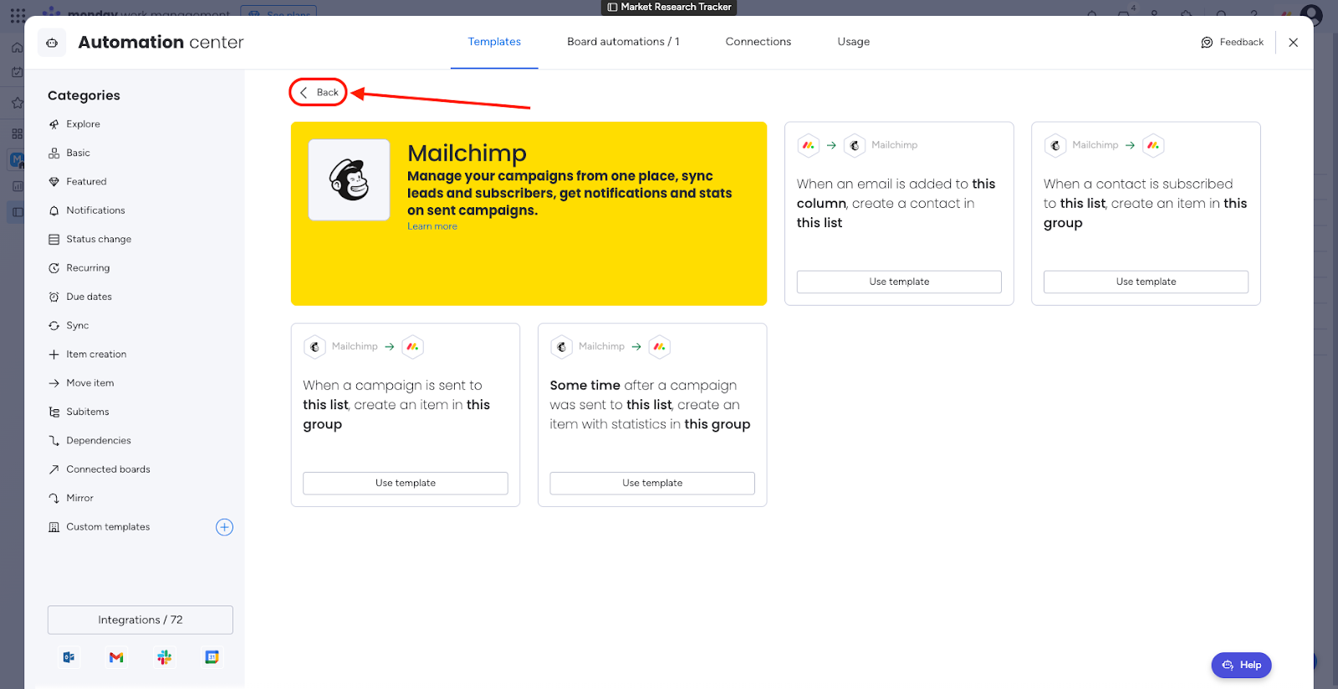Close the Automation center dialog
The image size is (1338, 689).
coord(1293,43)
